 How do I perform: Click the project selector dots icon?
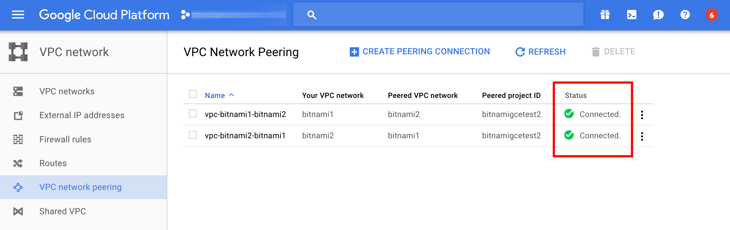[x=185, y=15]
